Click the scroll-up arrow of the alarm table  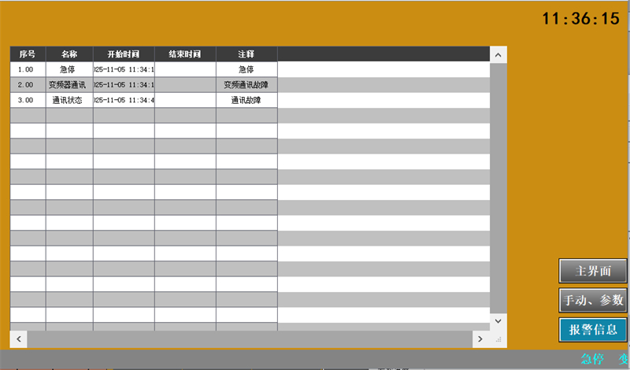coord(498,54)
